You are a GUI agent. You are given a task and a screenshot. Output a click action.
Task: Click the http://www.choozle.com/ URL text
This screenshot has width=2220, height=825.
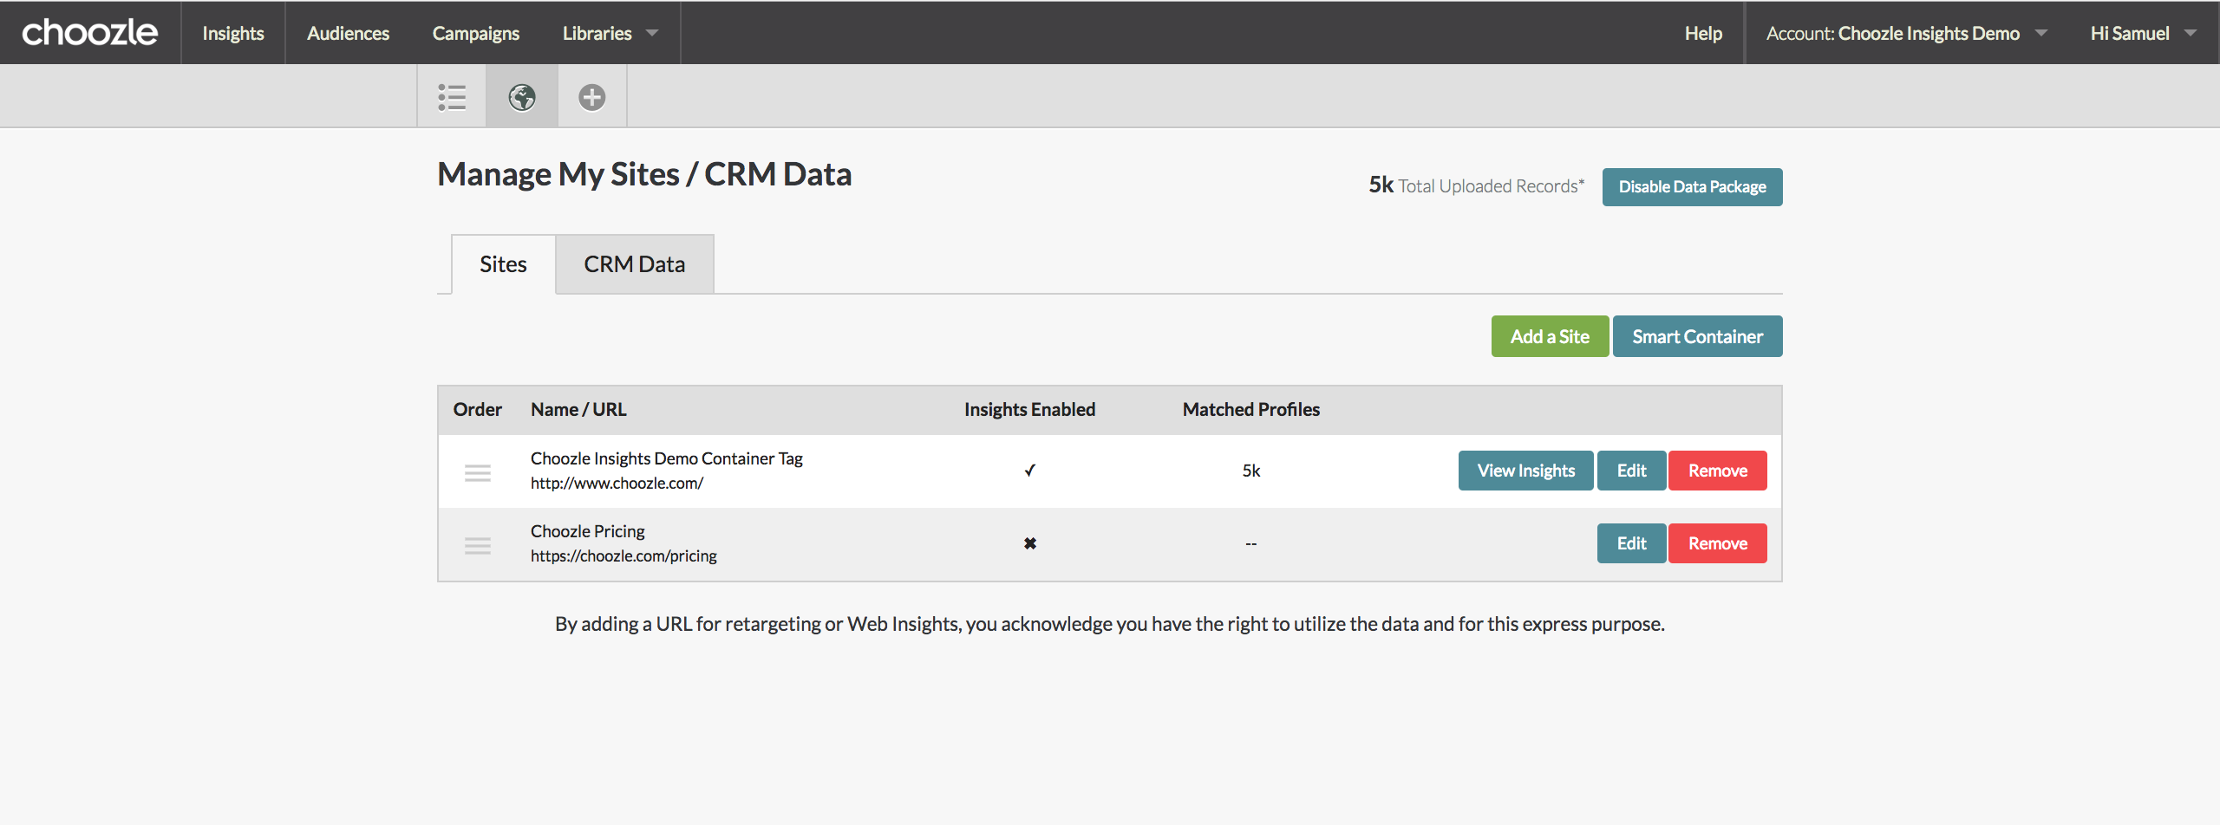coord(617,484)
